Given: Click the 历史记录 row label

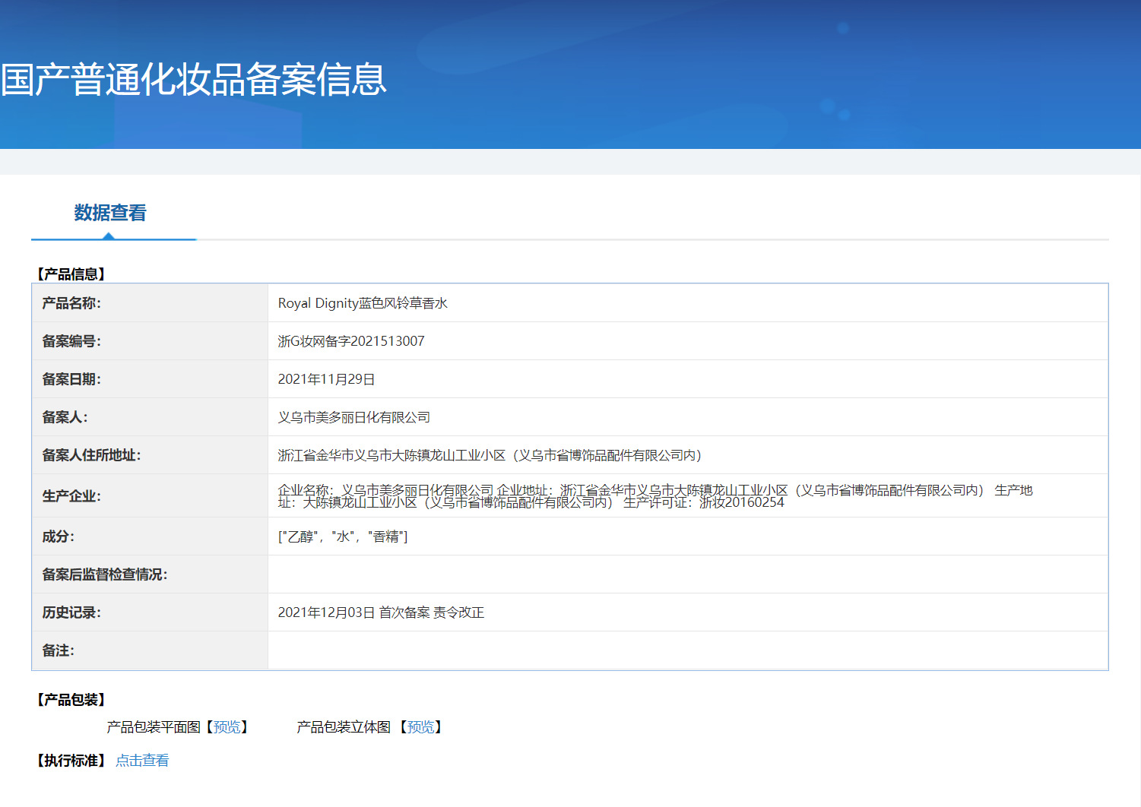Looking at the screenshot, I should point(71,612).
